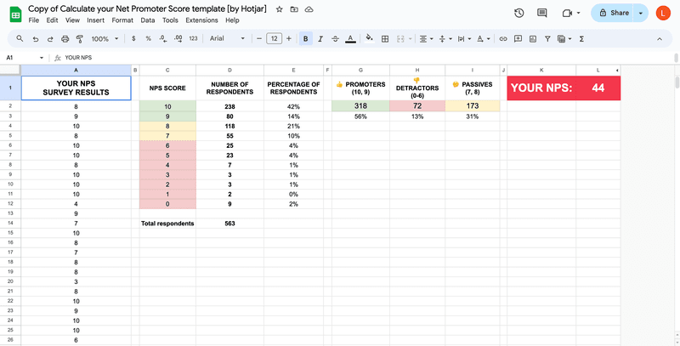Click the insert comment icon
The width and height of the screenshot is (680, 346).
518,39
